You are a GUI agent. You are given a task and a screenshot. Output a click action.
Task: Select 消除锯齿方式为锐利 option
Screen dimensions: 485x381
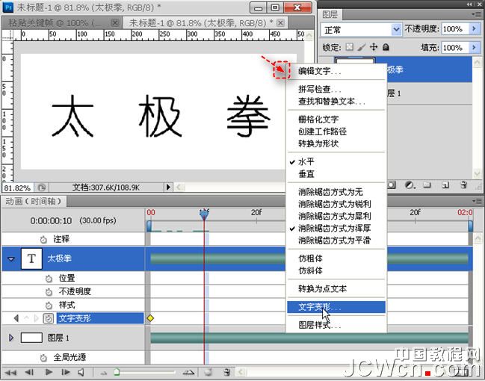[x=336, y=204]
